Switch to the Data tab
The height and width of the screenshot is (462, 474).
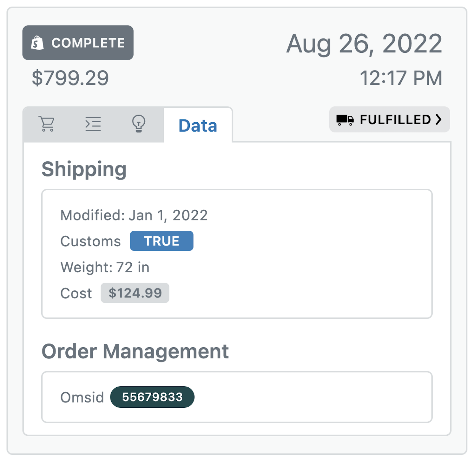(198, 125)
